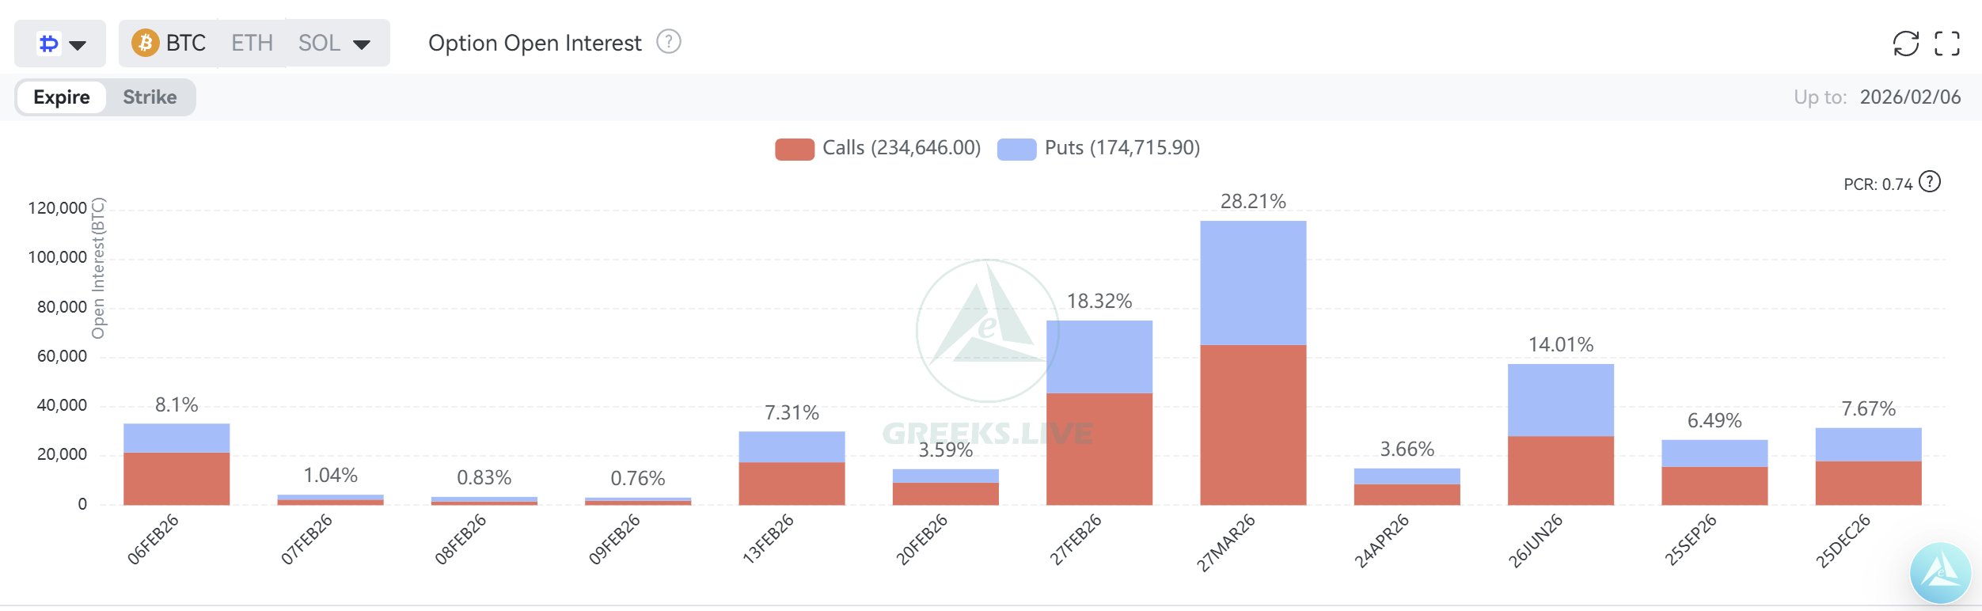Click the 27MAR26 puts bar segment
Screen dimensions: 1982x611
coord(1253,283)
